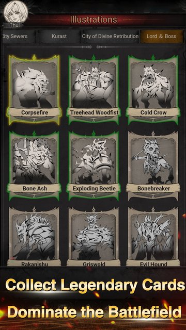Tap the Illustrations header title
The width and height of the screenshot is (186, 330).
pyautogui.click(x=94, y=20)
